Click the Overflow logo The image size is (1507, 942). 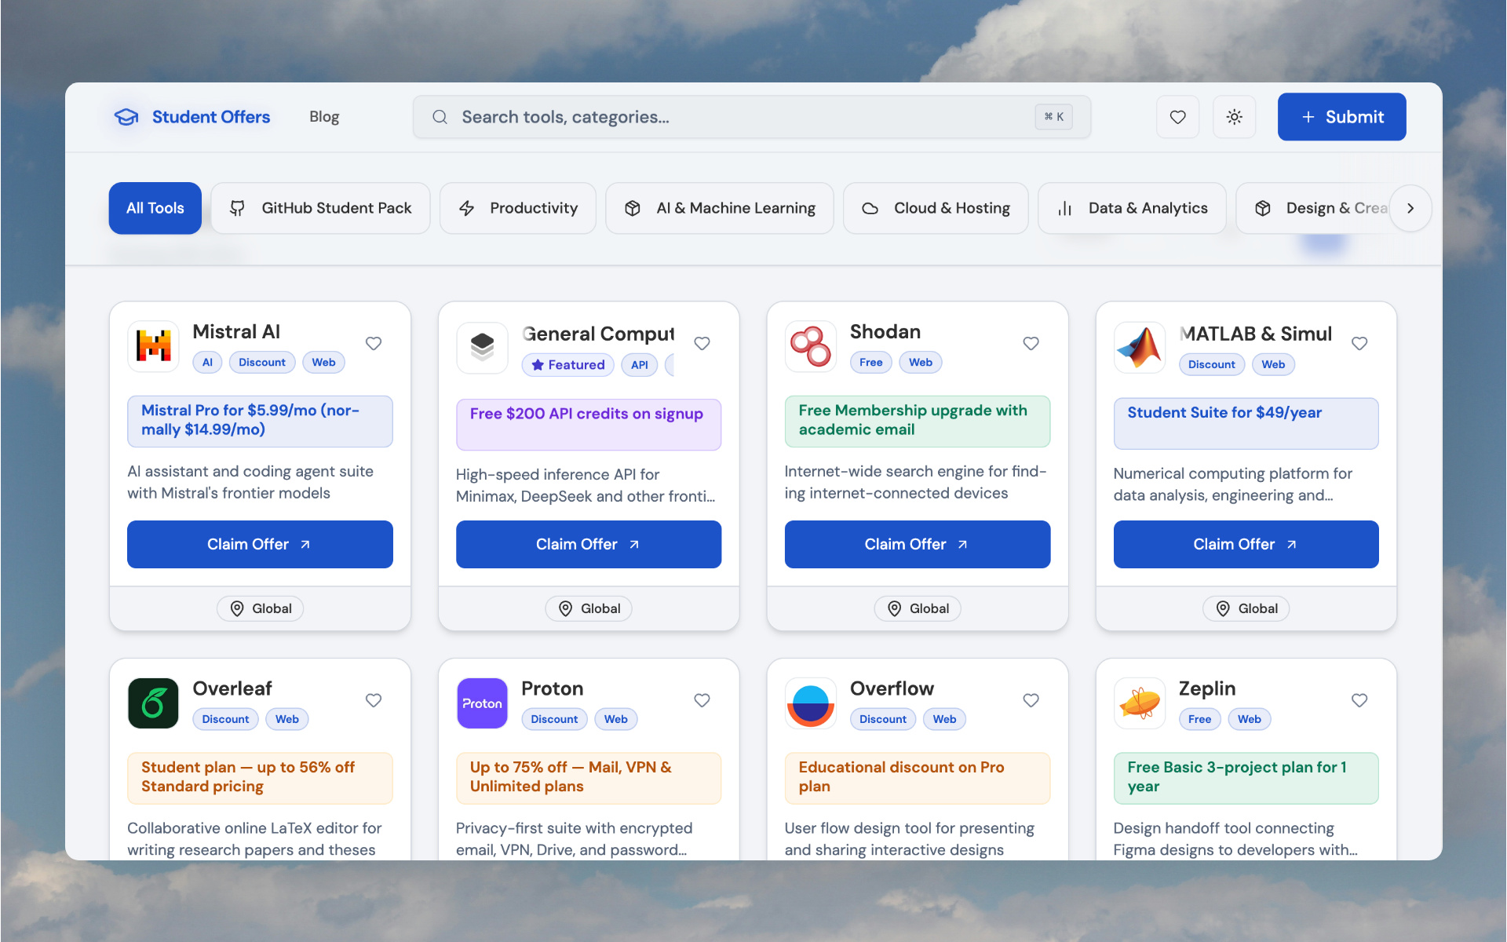(810, 703)
